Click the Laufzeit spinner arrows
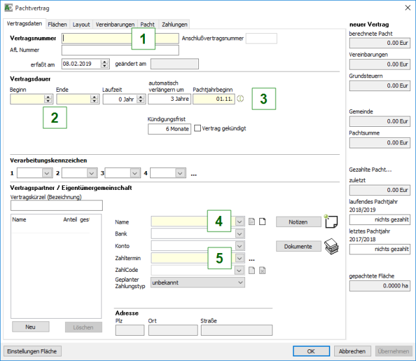416x361 pixels. (x=139, y=100)
